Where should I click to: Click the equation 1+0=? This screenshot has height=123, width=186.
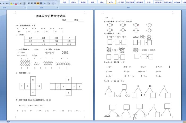point(109,67)
